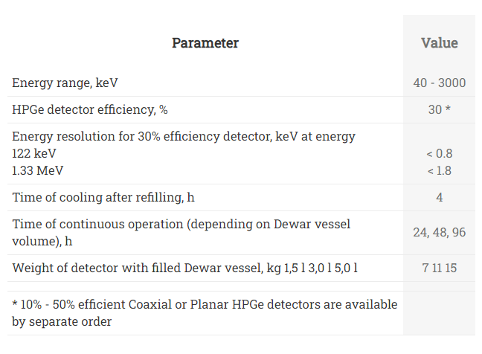The height and width of the screenshot is (354, 482).
Task: Click the cooling time value 4
Action: click(x=440, y=197)
